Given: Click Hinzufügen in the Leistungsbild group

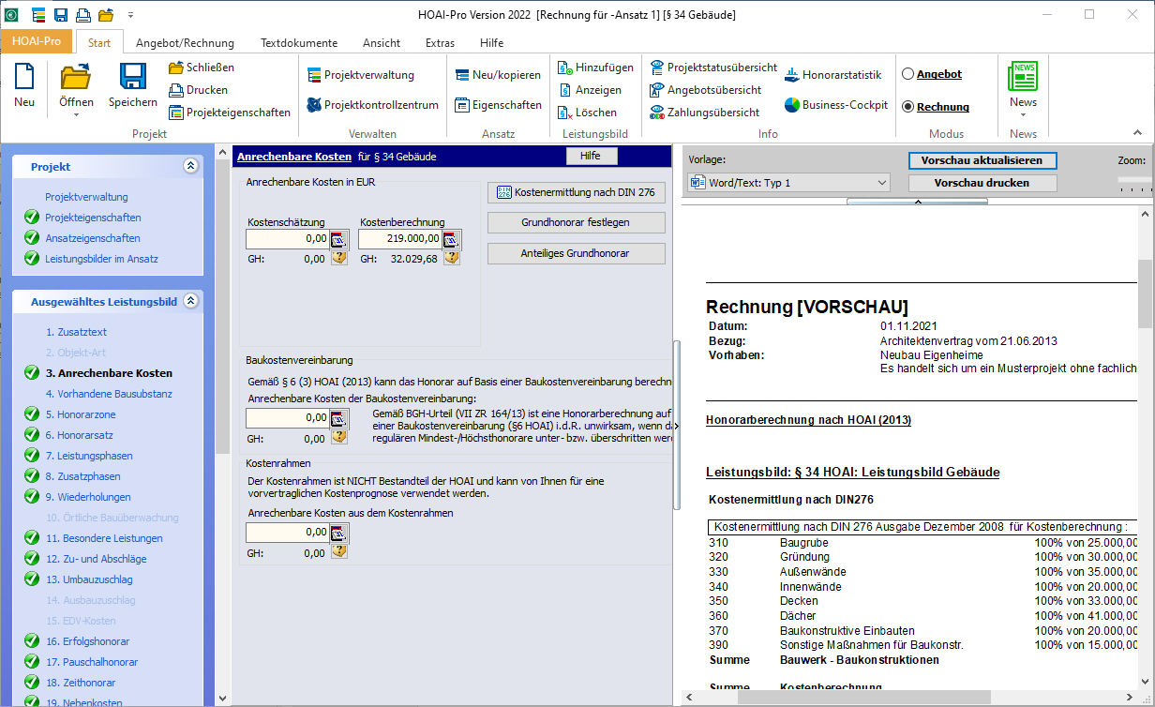Looking at the screenshot, I should click(595, 68).
